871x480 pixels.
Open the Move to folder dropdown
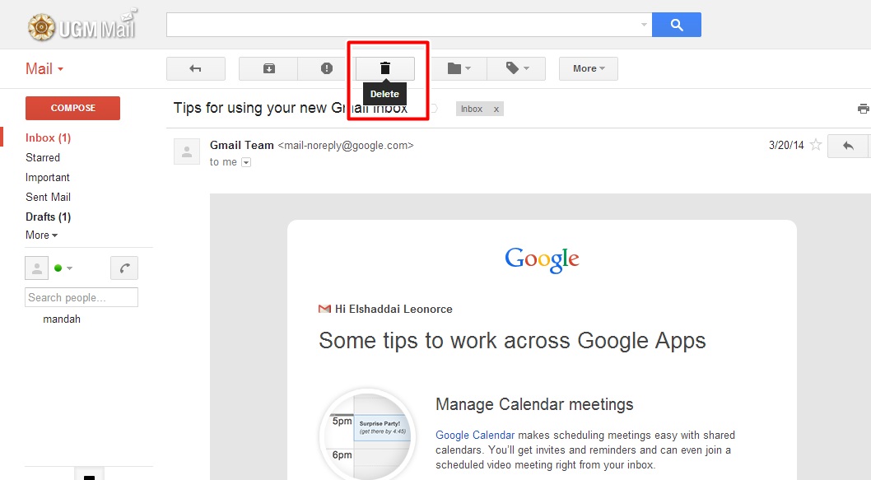[x=459, y=69]
